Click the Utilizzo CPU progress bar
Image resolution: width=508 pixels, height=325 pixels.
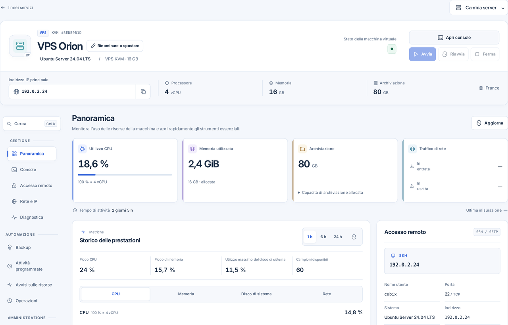click(125, 175)
